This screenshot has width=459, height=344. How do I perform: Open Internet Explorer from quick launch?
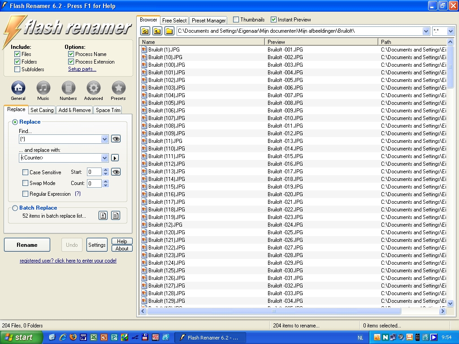pyautogui.click(x=63, y=337)
